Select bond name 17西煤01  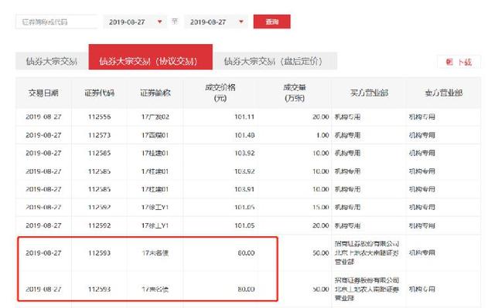tap(155, 135)
